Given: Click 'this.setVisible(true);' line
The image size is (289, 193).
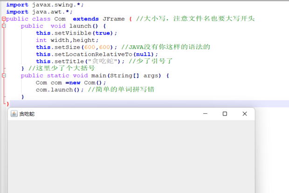Looking at the screenshot, I should coord(76,33).
